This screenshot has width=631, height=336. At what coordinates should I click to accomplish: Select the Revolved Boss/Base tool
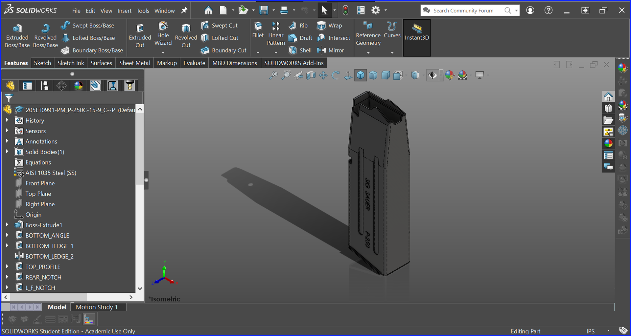[45, 36]
